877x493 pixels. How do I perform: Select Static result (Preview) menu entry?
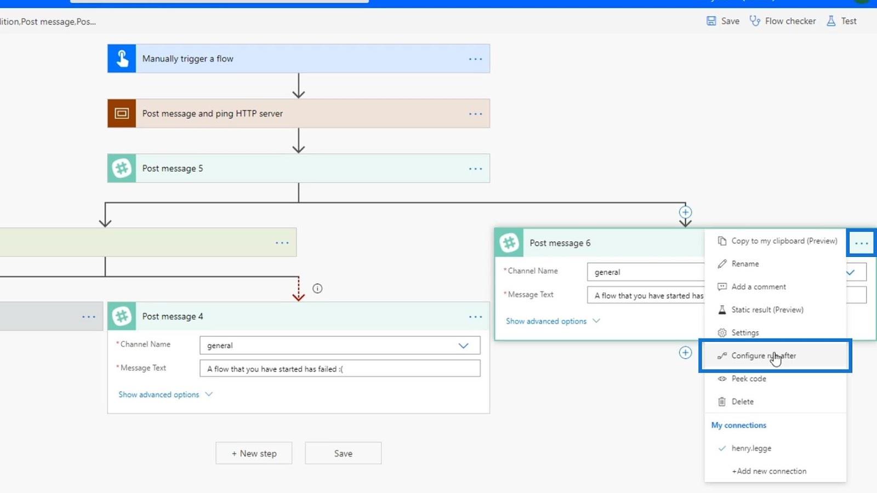point(776,309)
